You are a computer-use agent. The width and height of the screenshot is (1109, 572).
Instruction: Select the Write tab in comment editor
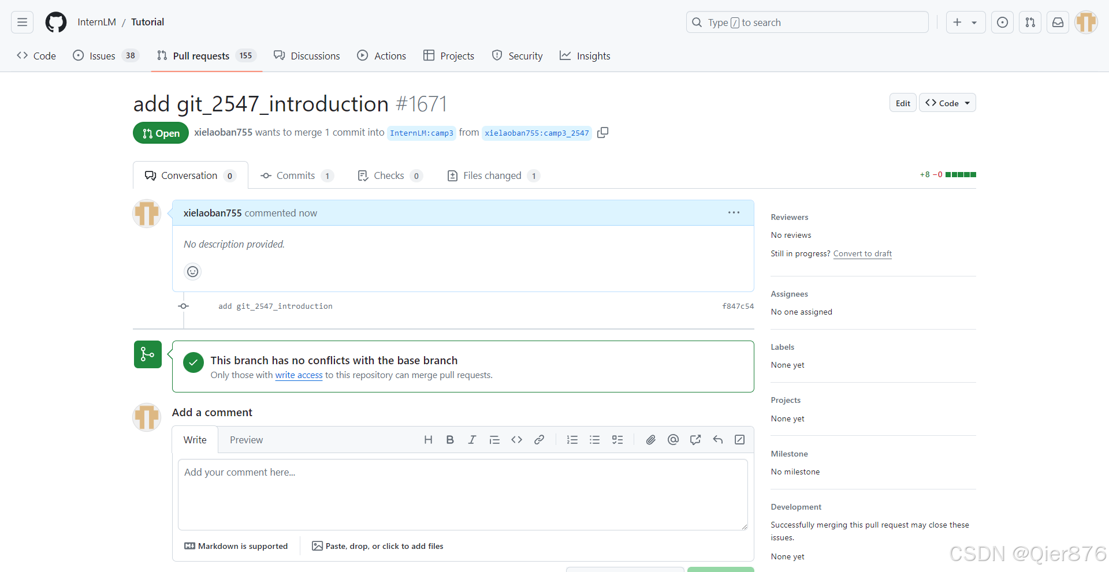pyautogui.click(x=195, y=440)
